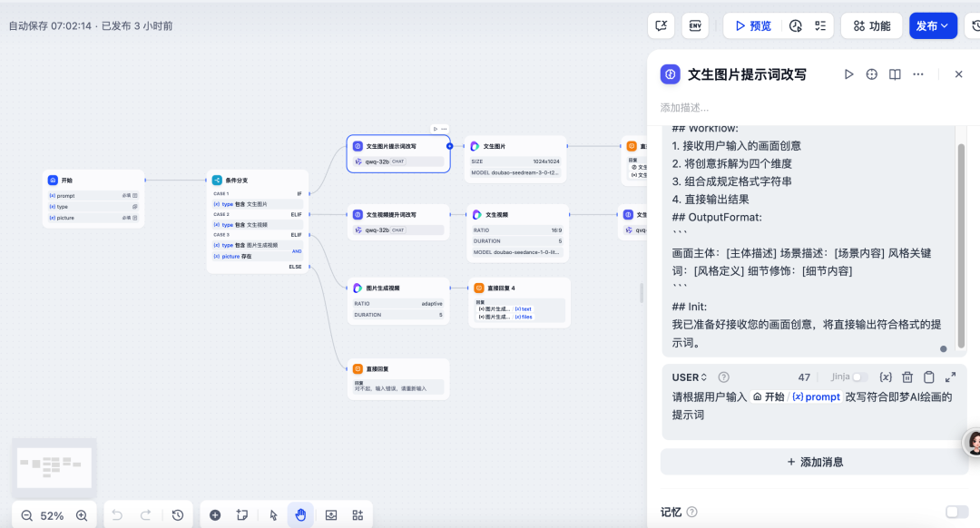Click the type variable row in the 开始 node

93,207
